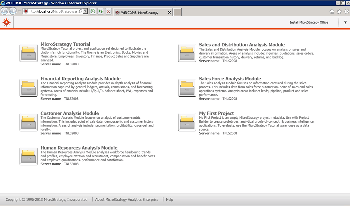
Task: Click Install MicroStrategy Office link
Action: [x=309, y=23]
